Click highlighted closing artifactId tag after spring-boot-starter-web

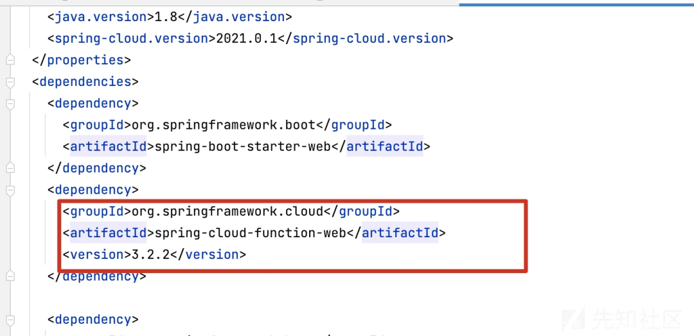click(x=384, y=147)
